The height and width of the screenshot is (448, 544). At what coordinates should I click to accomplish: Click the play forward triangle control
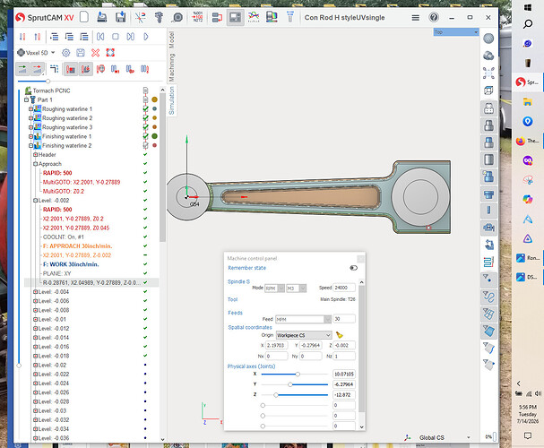click(146, 37)
